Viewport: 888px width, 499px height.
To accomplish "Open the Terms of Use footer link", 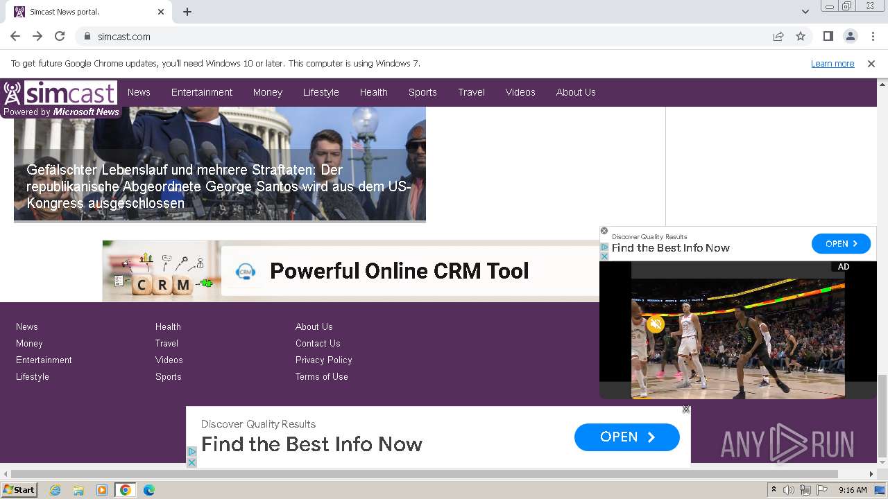I will pos(322,376).
